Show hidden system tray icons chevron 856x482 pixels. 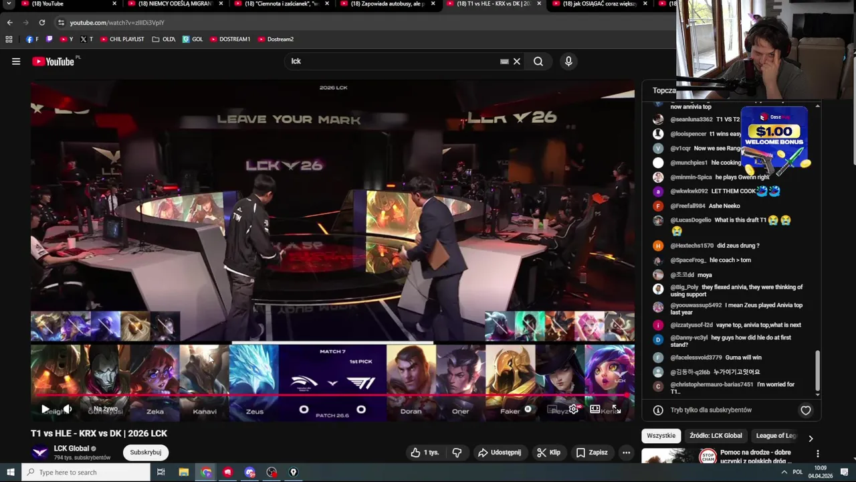pos(784,473)
